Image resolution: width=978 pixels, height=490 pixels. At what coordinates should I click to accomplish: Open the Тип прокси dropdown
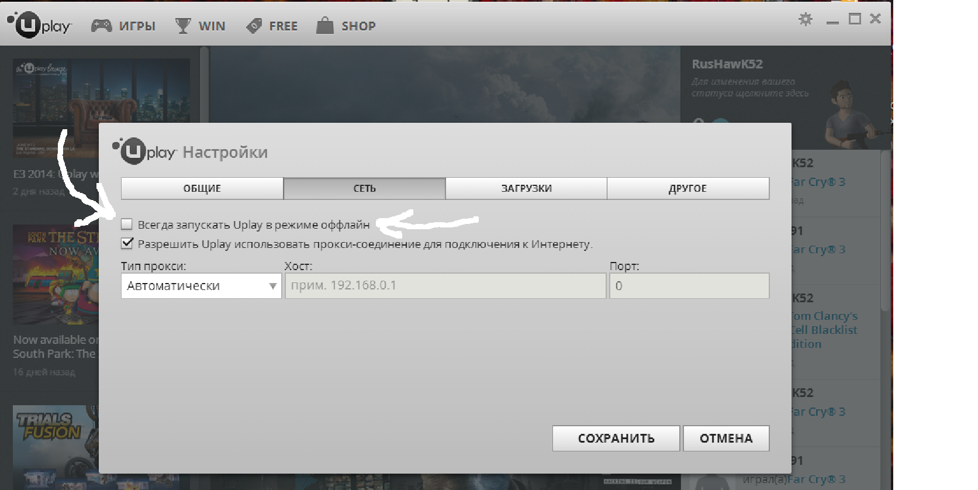pyautogui.click(x=201, y=286)
